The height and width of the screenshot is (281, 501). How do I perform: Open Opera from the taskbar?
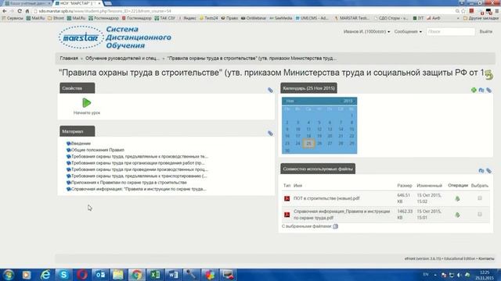pyautogui.click(x=81, y=275)
